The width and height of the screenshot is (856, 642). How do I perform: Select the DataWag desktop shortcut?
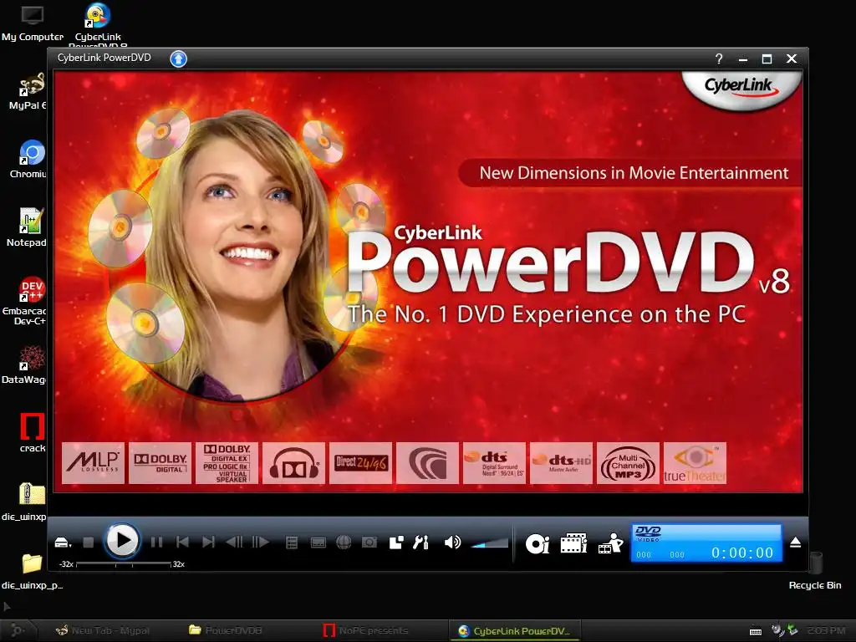pyautogui.click(x=24, y=364)
